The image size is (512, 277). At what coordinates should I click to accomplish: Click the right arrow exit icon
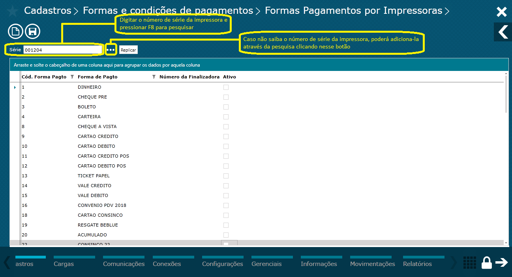502,262
